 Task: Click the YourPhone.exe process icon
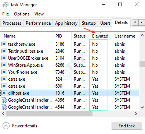tap(4, 72)
